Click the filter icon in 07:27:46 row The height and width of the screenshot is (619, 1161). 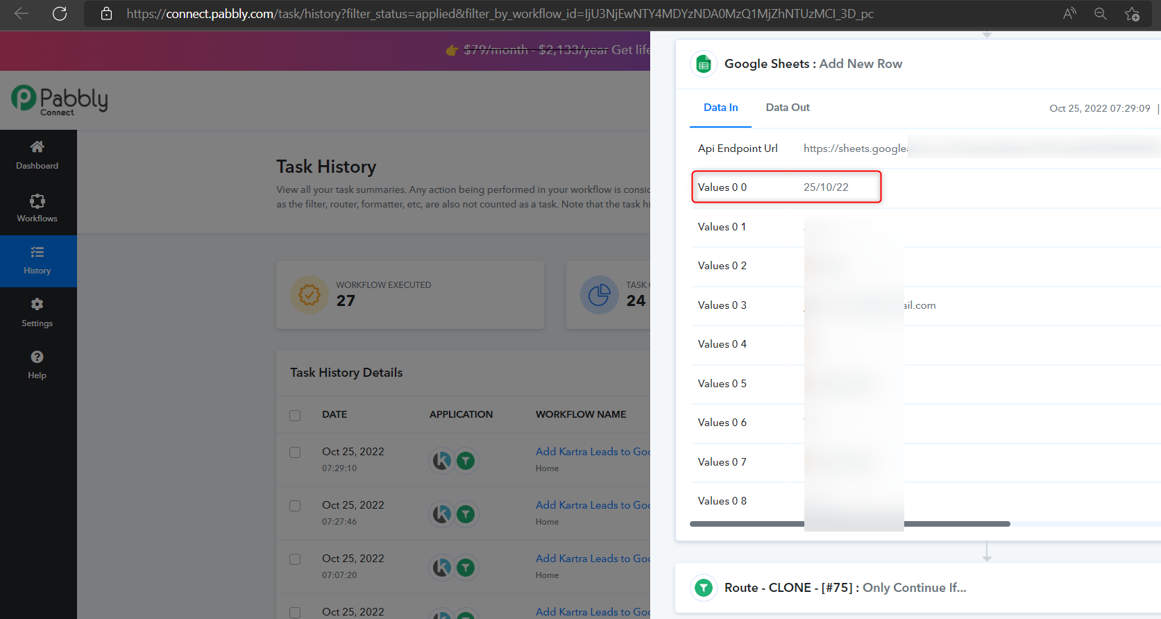click(x=466, y=514)
